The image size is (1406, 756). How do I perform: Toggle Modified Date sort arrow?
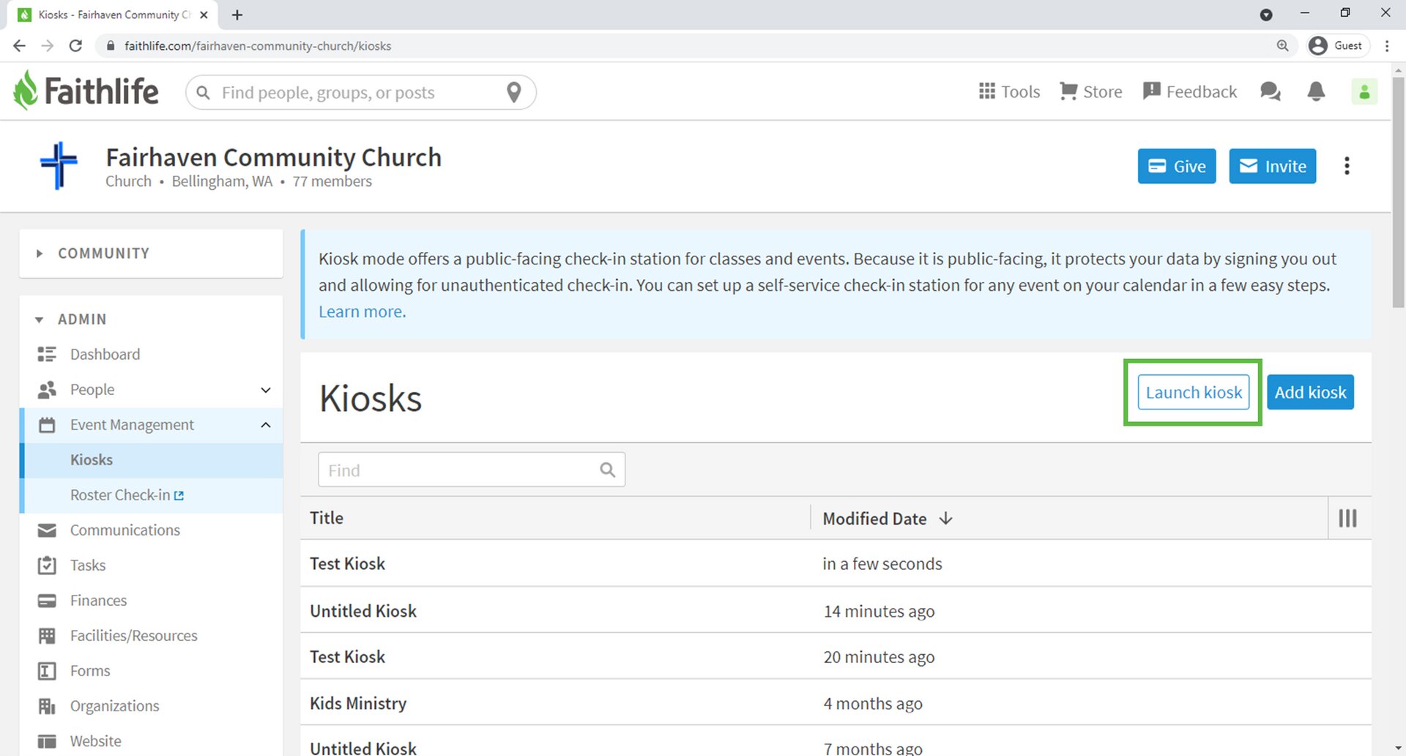pos(946,519)
